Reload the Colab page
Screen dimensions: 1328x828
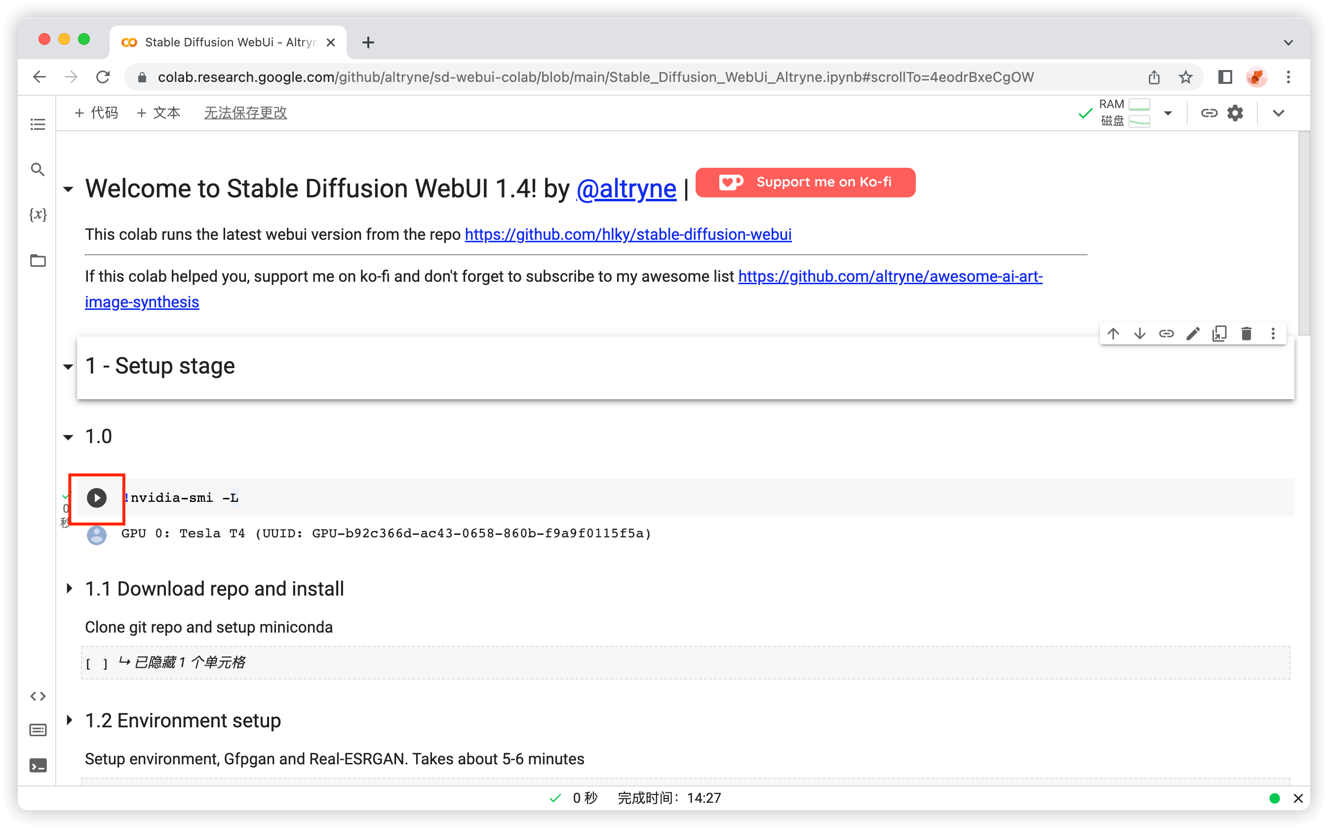click(x=103, y=76)
